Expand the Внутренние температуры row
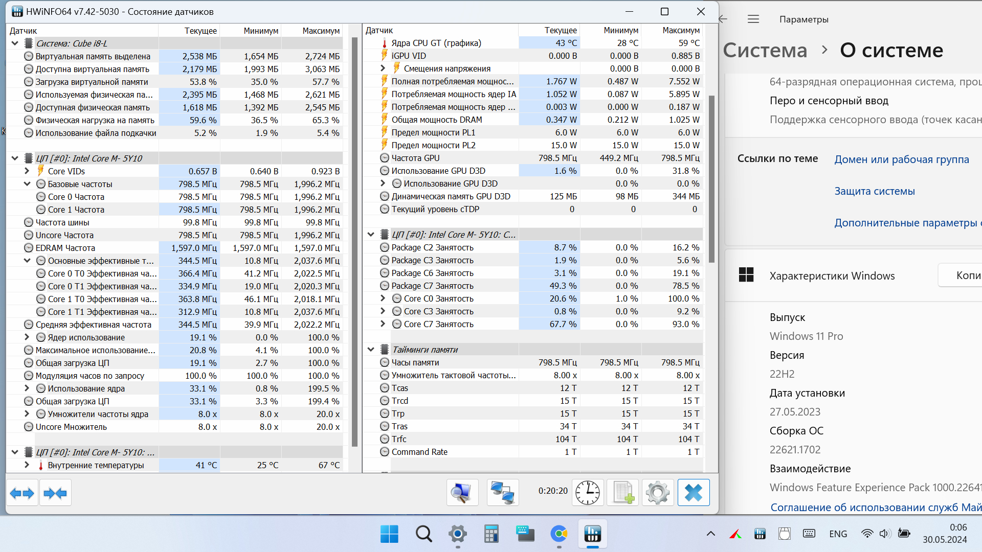The image size is (982, 552). (x=27, y=465)
